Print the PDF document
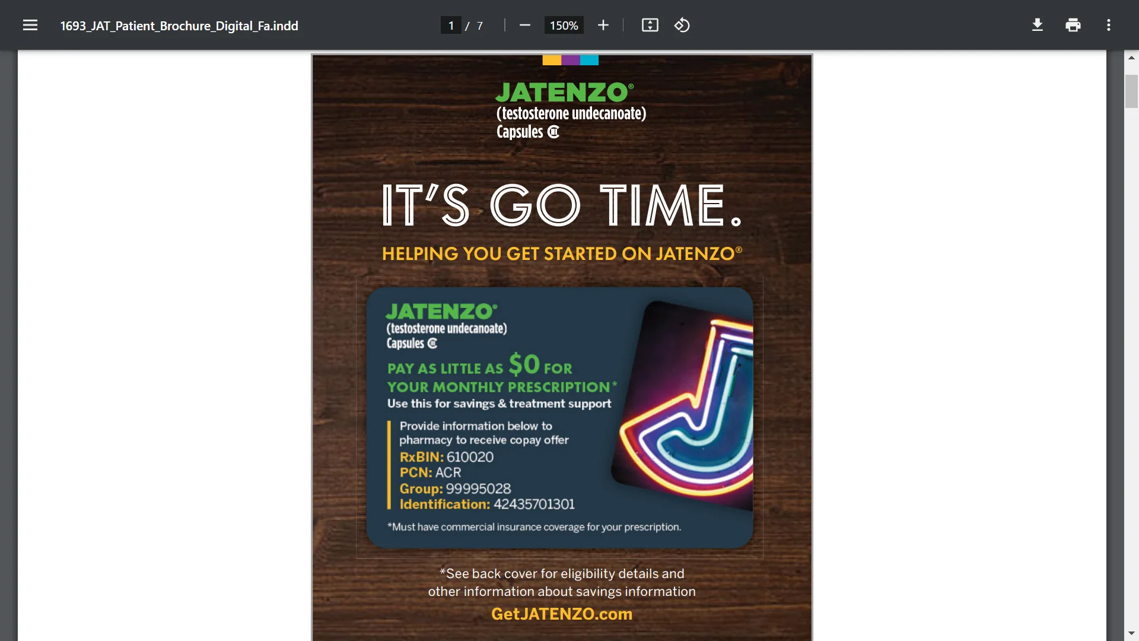1139x641 pixels. coord(1073,26)
